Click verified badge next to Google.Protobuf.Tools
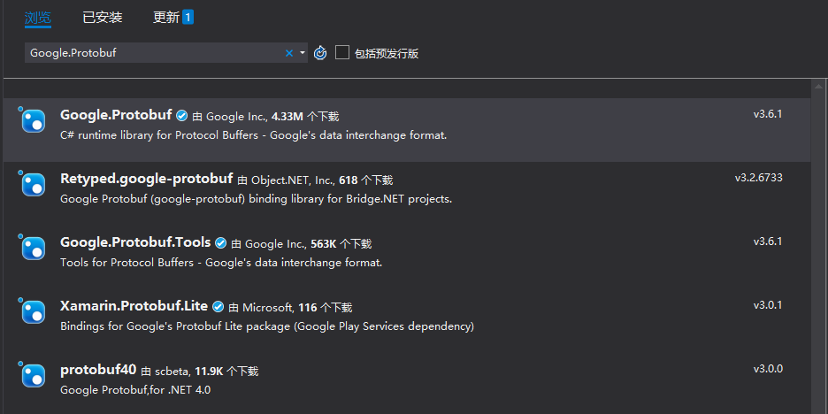 click(x=221, y=243)
